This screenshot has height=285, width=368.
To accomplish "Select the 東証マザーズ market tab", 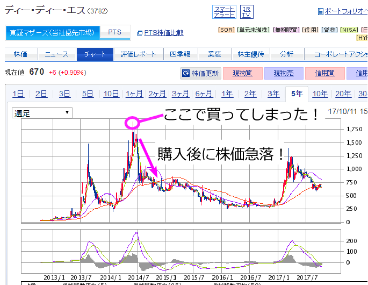I will point(53,33).
